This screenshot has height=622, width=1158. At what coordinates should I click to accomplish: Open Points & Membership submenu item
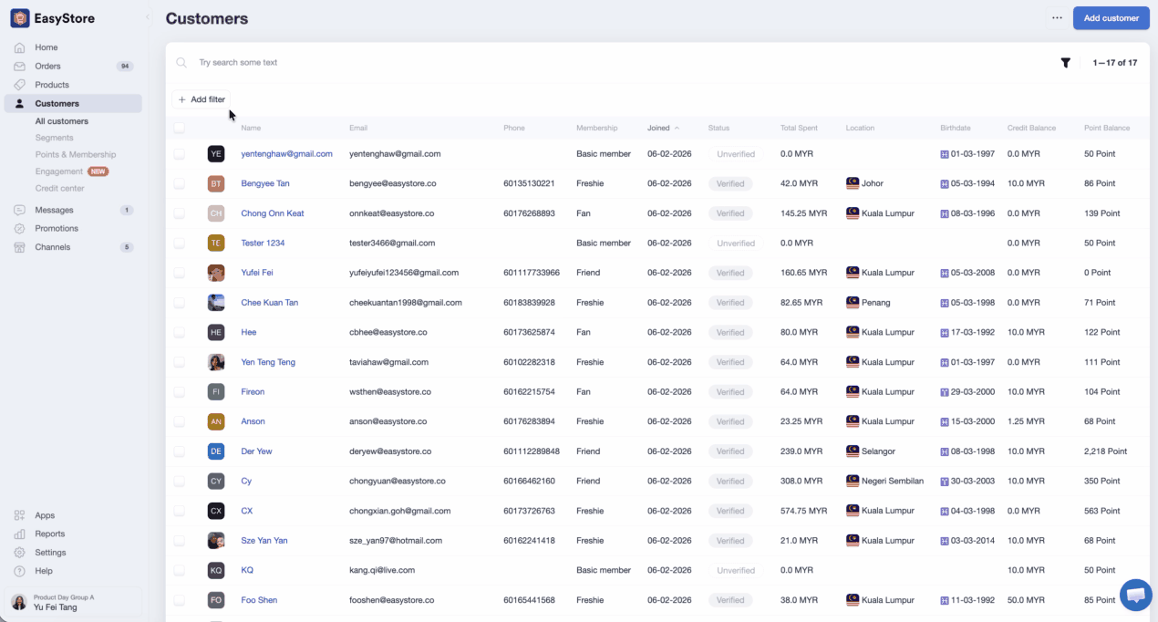(76, 155)
